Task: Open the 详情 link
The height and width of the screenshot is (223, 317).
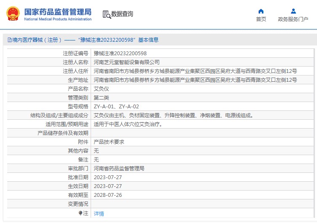Action: [99, 213]
